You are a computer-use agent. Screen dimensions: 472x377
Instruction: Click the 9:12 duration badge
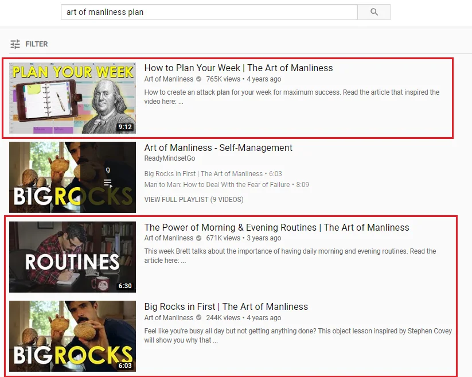[x=125, y=127]
